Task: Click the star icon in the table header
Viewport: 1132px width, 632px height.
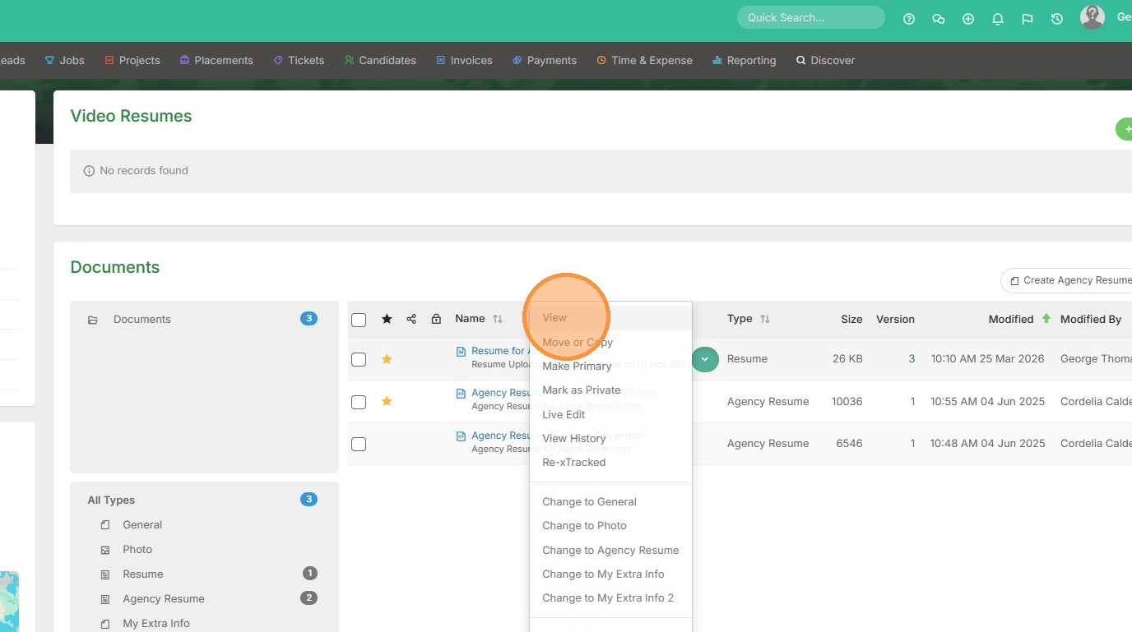Action: 387,319
